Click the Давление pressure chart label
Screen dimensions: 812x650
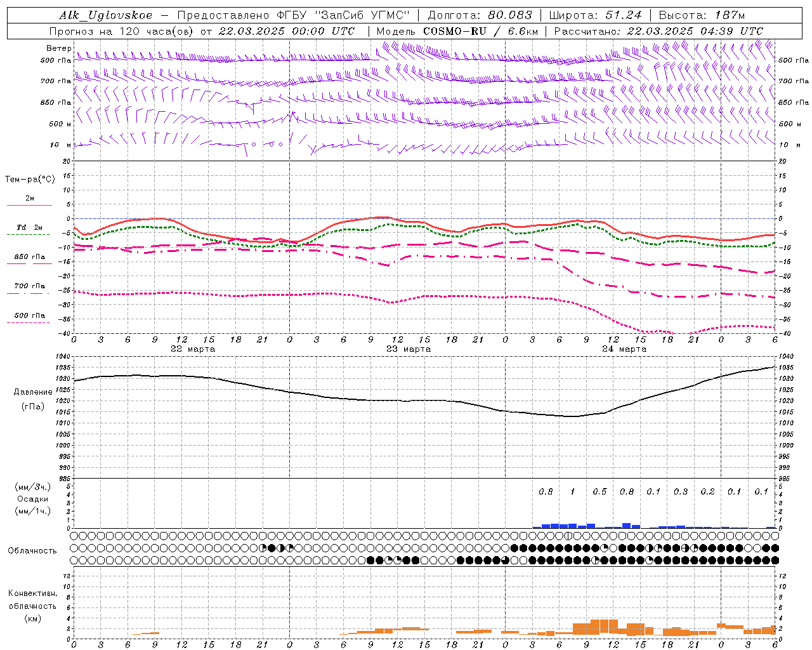[x=33, y=392]
